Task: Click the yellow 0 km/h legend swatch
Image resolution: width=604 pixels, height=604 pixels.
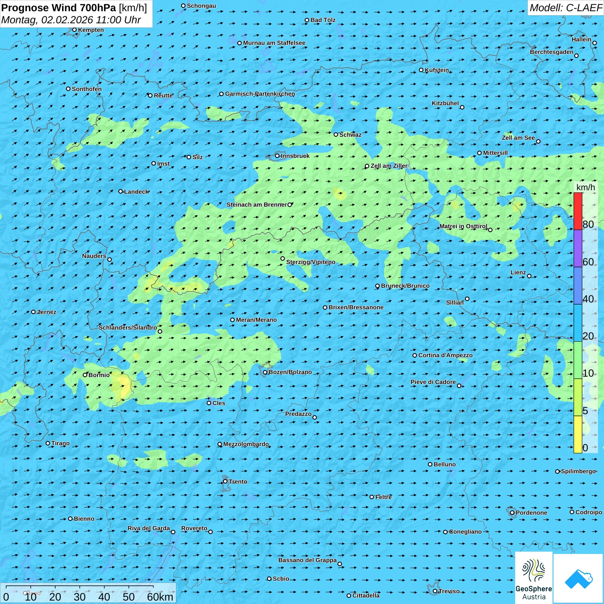Action: pyautogui.click(x=578, y=434)
